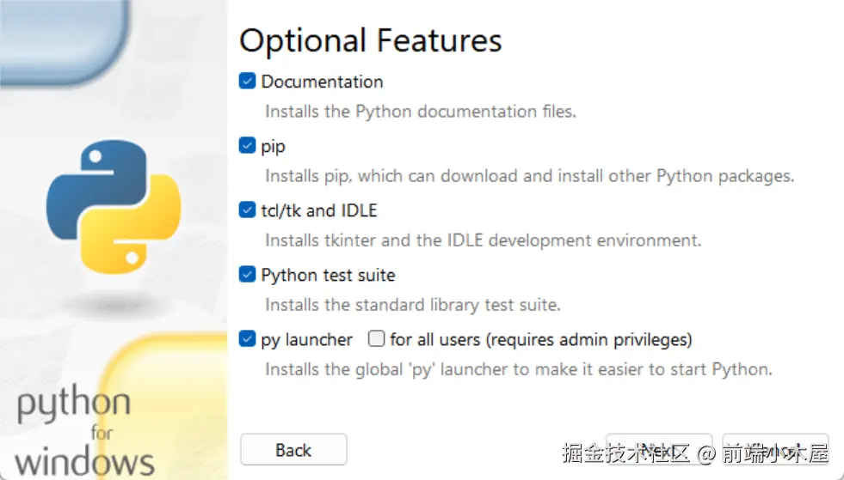Click the 'Optional Features' heading

(370, 40)
